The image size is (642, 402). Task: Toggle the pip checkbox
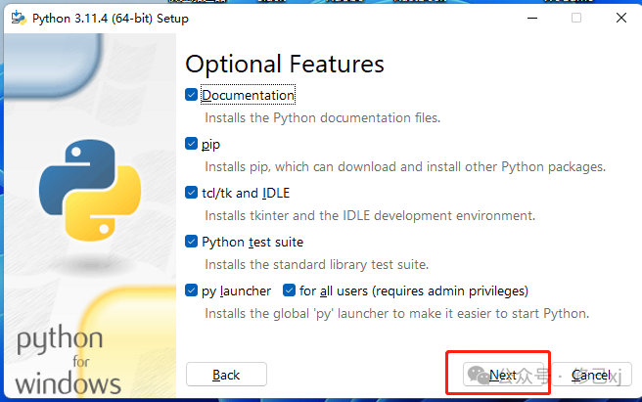[x=192, y=144]
